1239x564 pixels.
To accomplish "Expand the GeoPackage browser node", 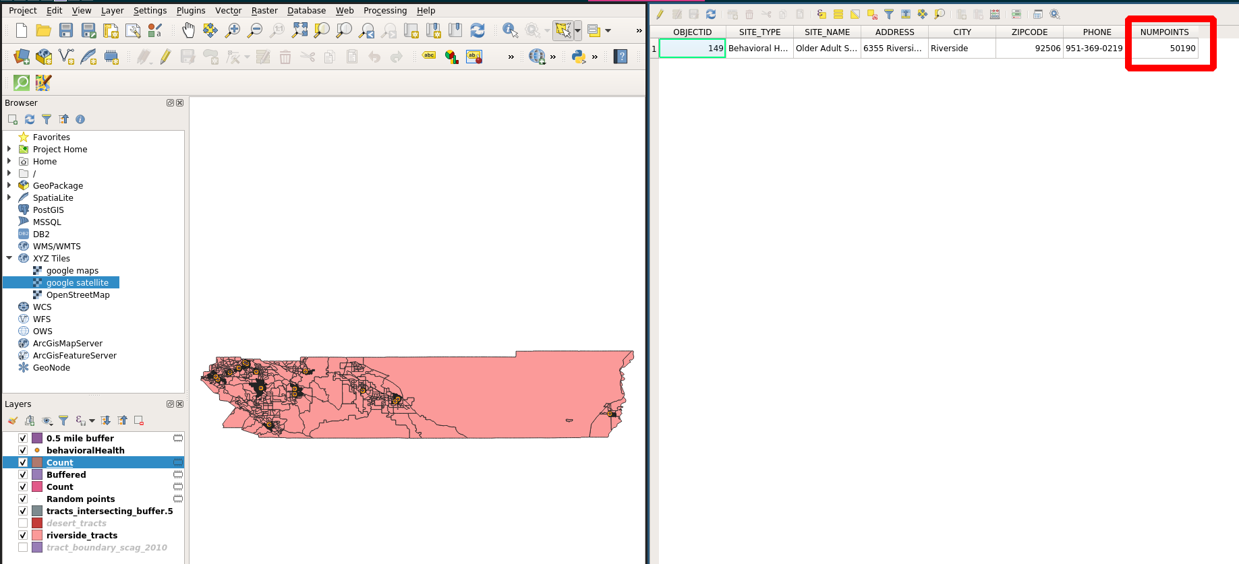I will click(9, 185).
